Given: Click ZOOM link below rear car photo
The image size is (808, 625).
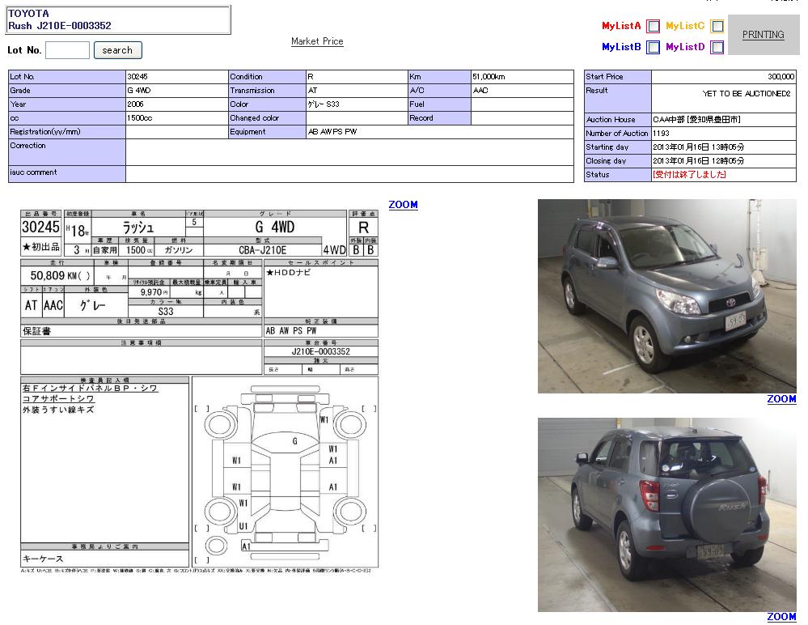Looking at the screenshot, I should 781,617.
